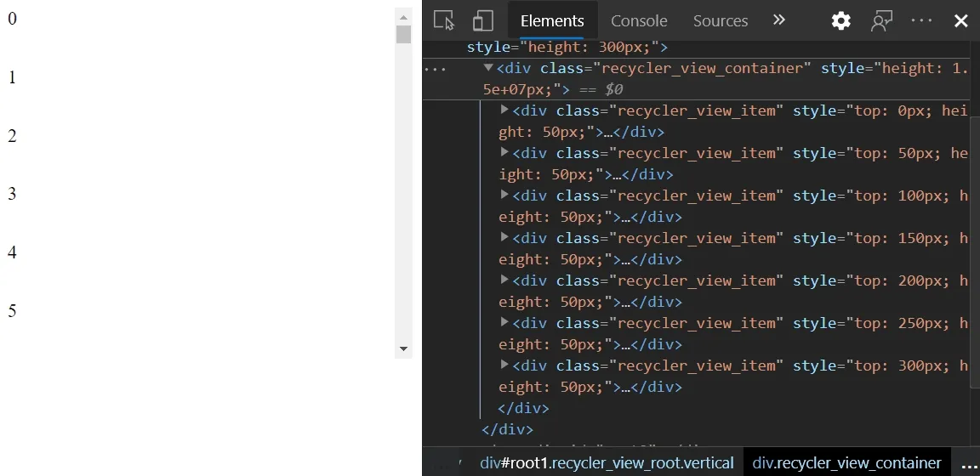Click div#root1.recycler_view_root.vertical breadcrumb
The width and height of the screenshot is (980, 476).
click(607, 463)
